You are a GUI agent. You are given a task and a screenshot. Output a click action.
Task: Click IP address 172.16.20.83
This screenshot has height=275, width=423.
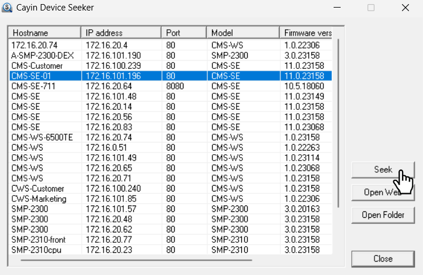click(x=109, y=127)
